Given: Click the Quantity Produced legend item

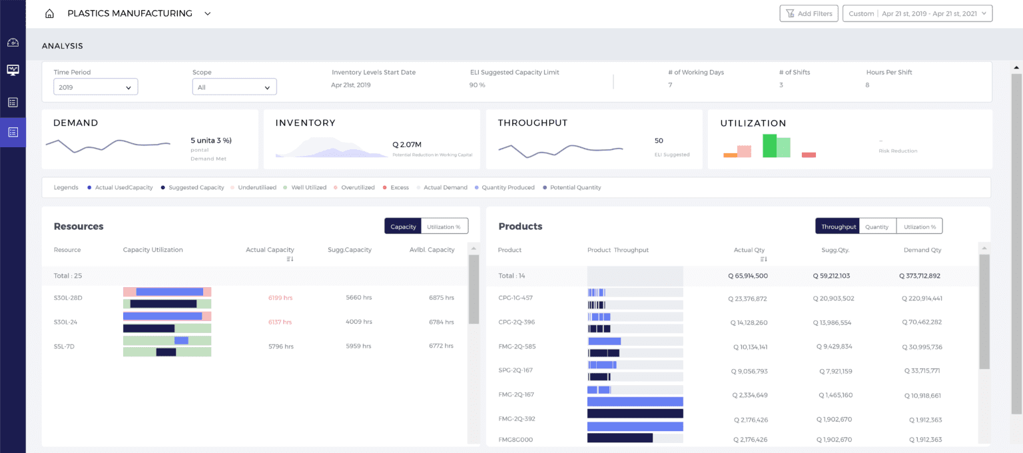Looking at the screenshot, I should pyautogui.click(x=504, y=188).
